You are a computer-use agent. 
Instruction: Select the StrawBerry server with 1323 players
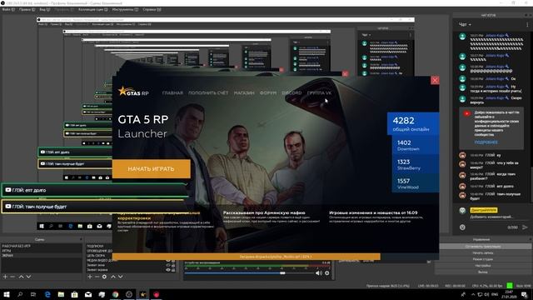(x=416, y=164)
